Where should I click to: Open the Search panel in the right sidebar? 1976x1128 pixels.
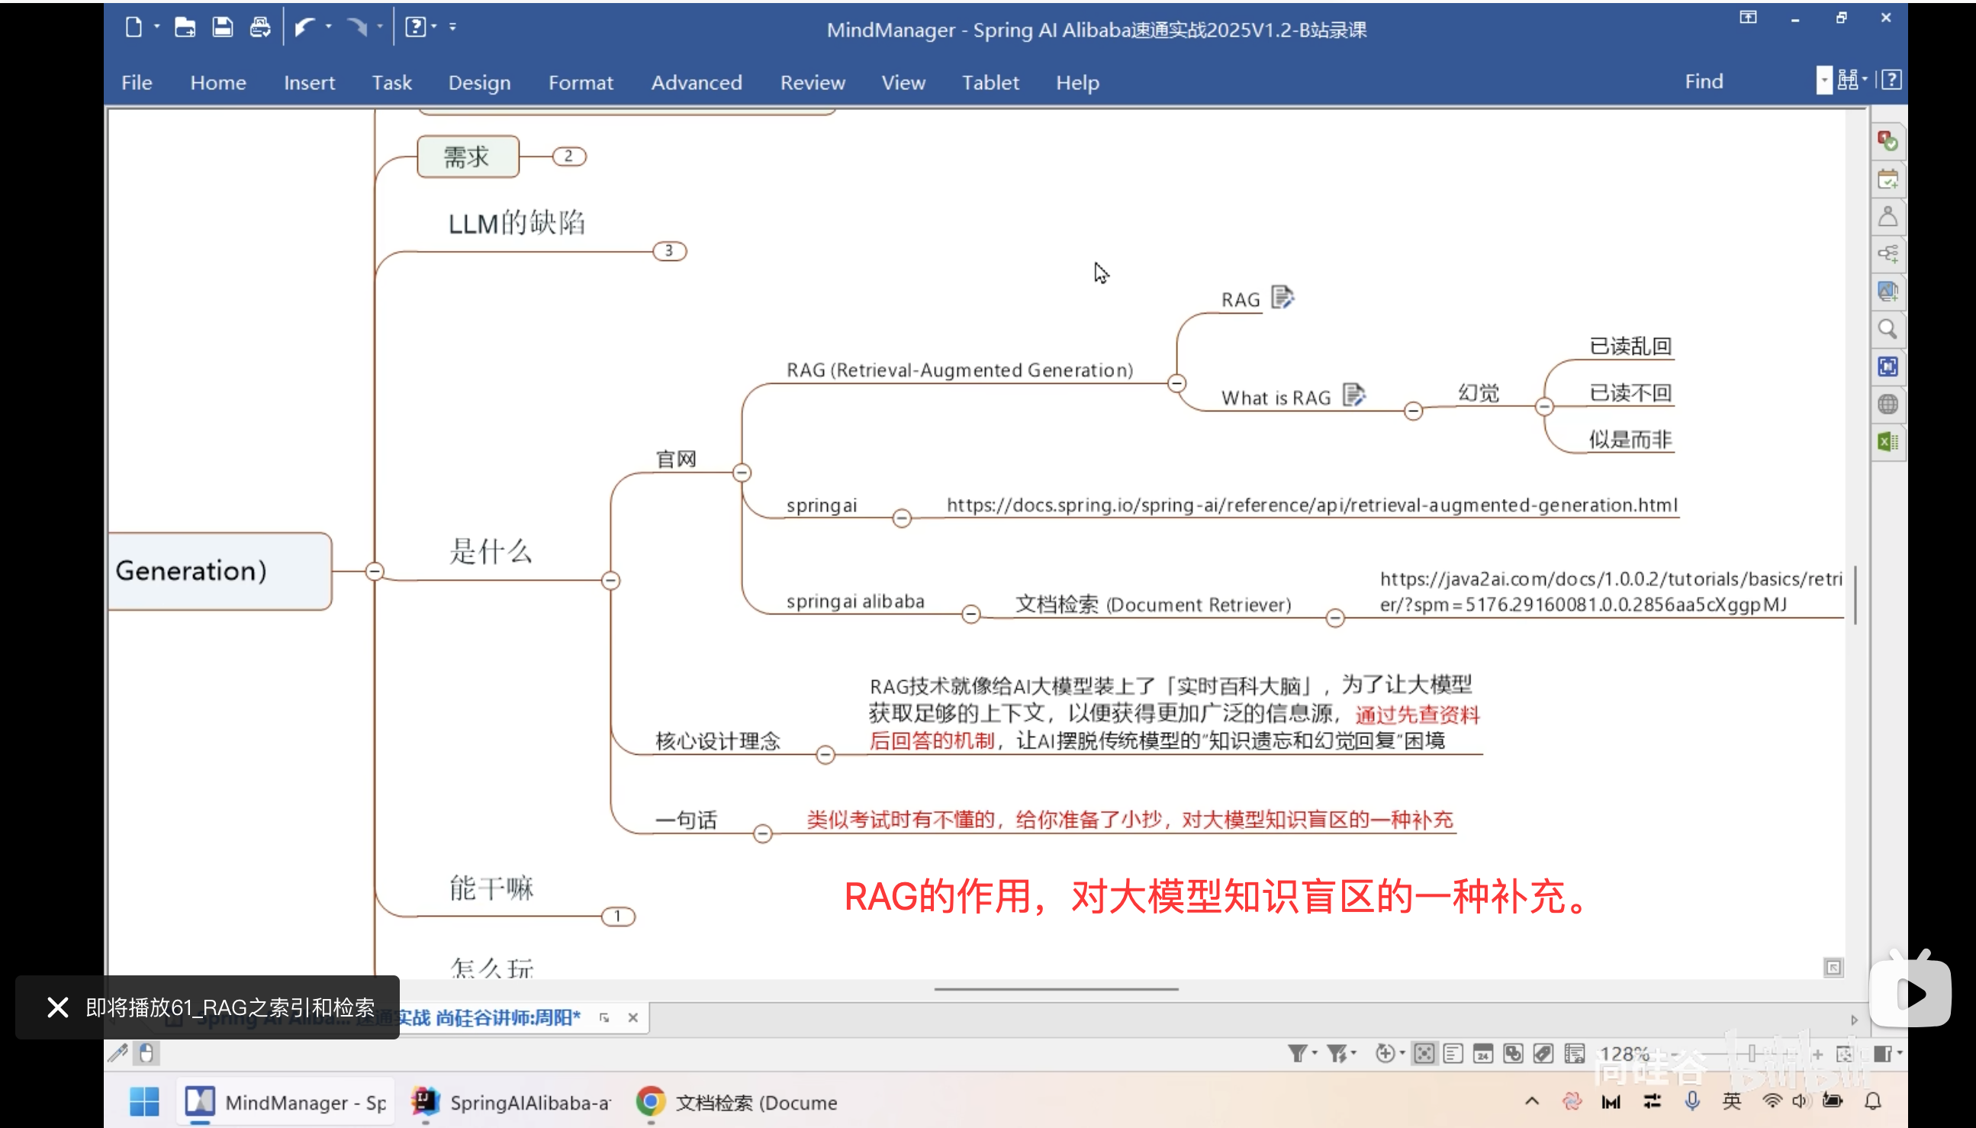tap(1887, 329)
